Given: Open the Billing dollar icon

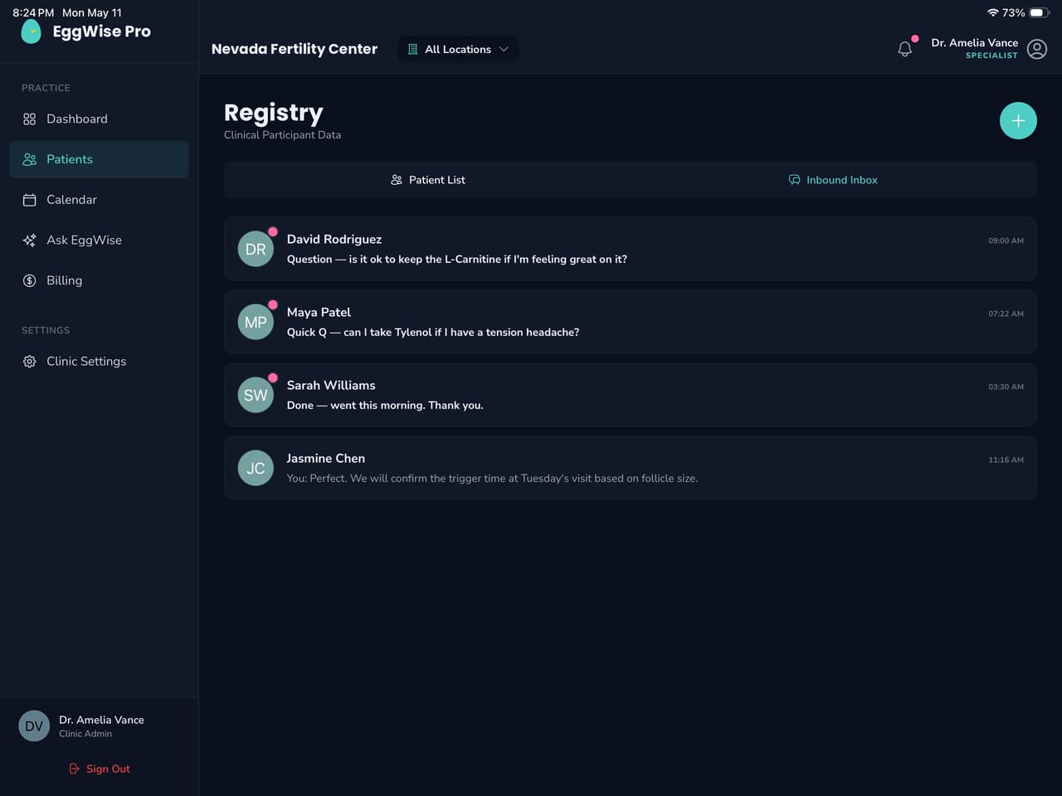Looking at the screenshot, I should click(29, 281).
